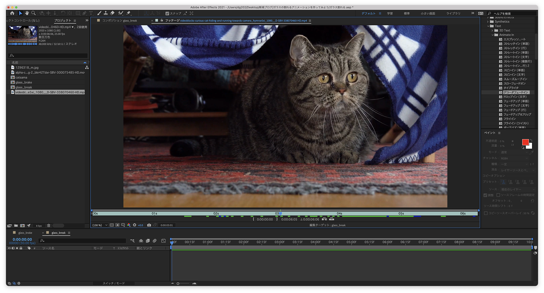
Task: Toggle the transparency grid in viewer
Action: pos(112,225)
